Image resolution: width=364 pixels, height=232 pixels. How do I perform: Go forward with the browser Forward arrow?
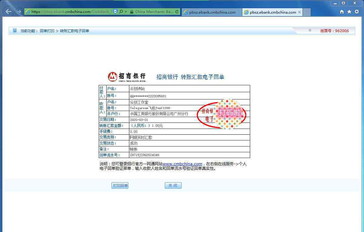click(x=19, y=12)
